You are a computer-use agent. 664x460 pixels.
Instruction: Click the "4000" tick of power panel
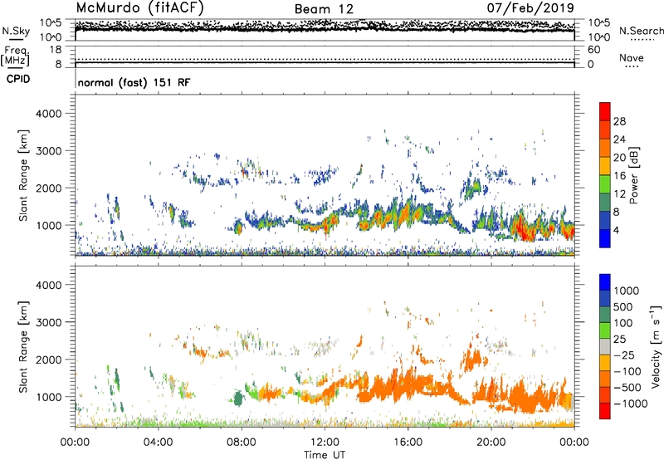click(x=48, y=114)
